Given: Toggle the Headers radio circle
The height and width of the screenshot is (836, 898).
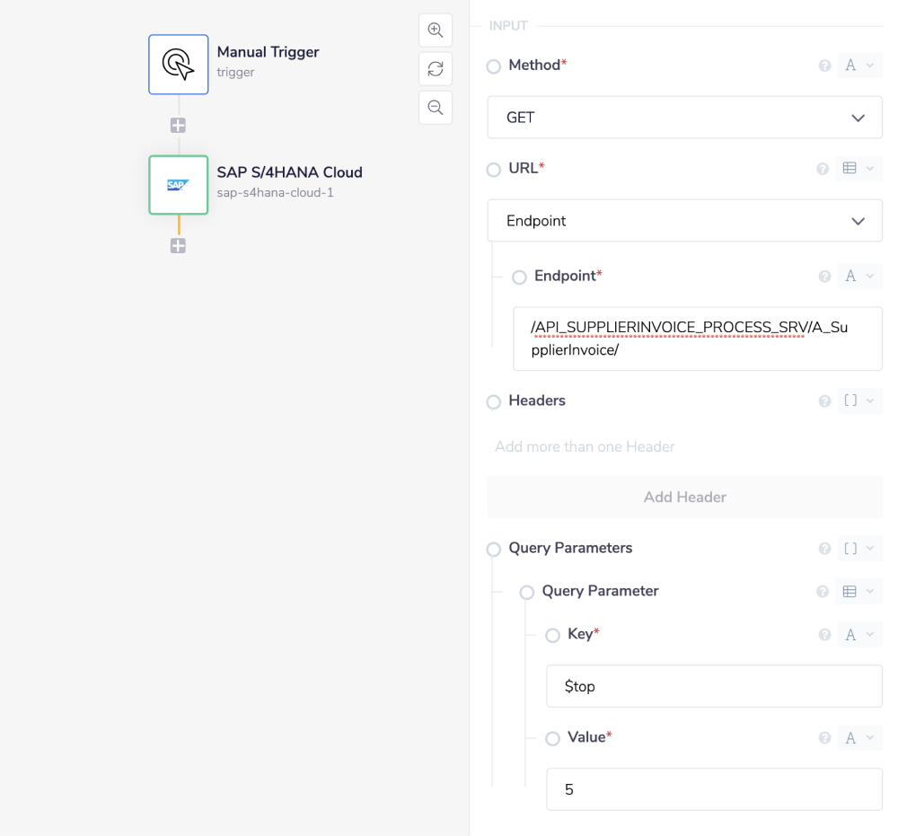Looking at the screenshot, I should pyautogui.click(x=494, y=402).
